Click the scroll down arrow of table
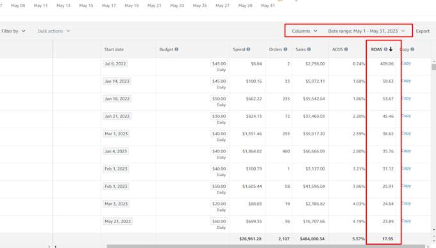The width and height of the screenshot is (436, 248). (x=434, y=230)
